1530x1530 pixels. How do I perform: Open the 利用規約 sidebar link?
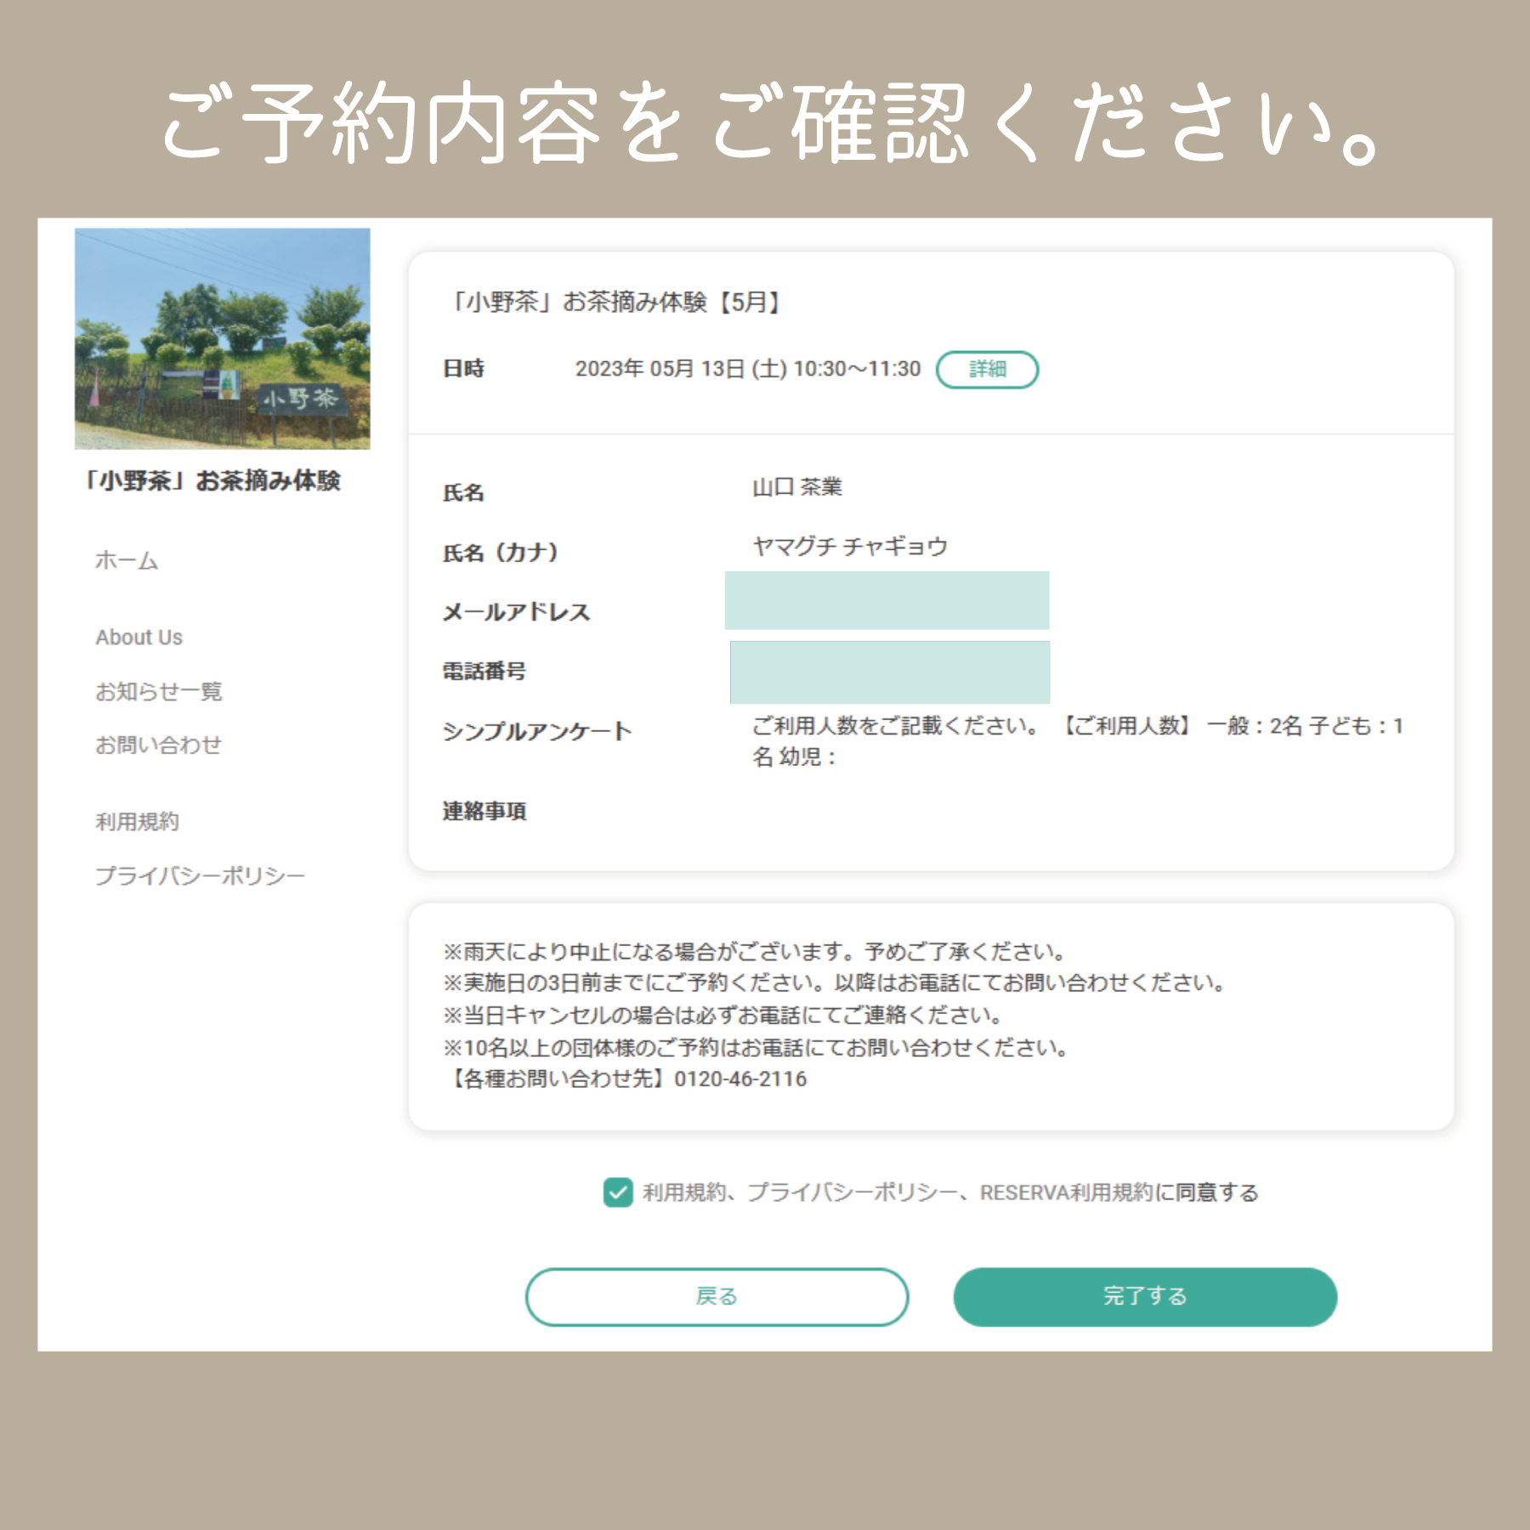coord(137,822)
